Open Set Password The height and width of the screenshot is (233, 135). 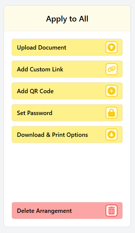point(67,113)
